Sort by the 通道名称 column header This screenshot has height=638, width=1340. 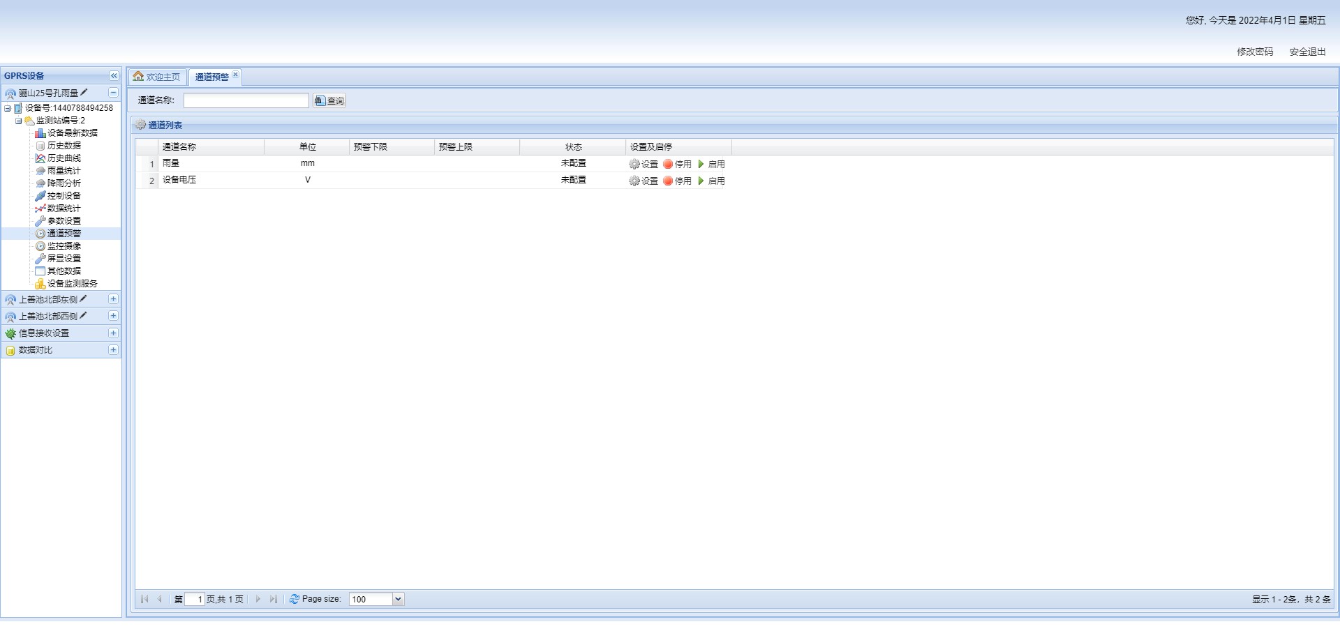pos(211,147)
